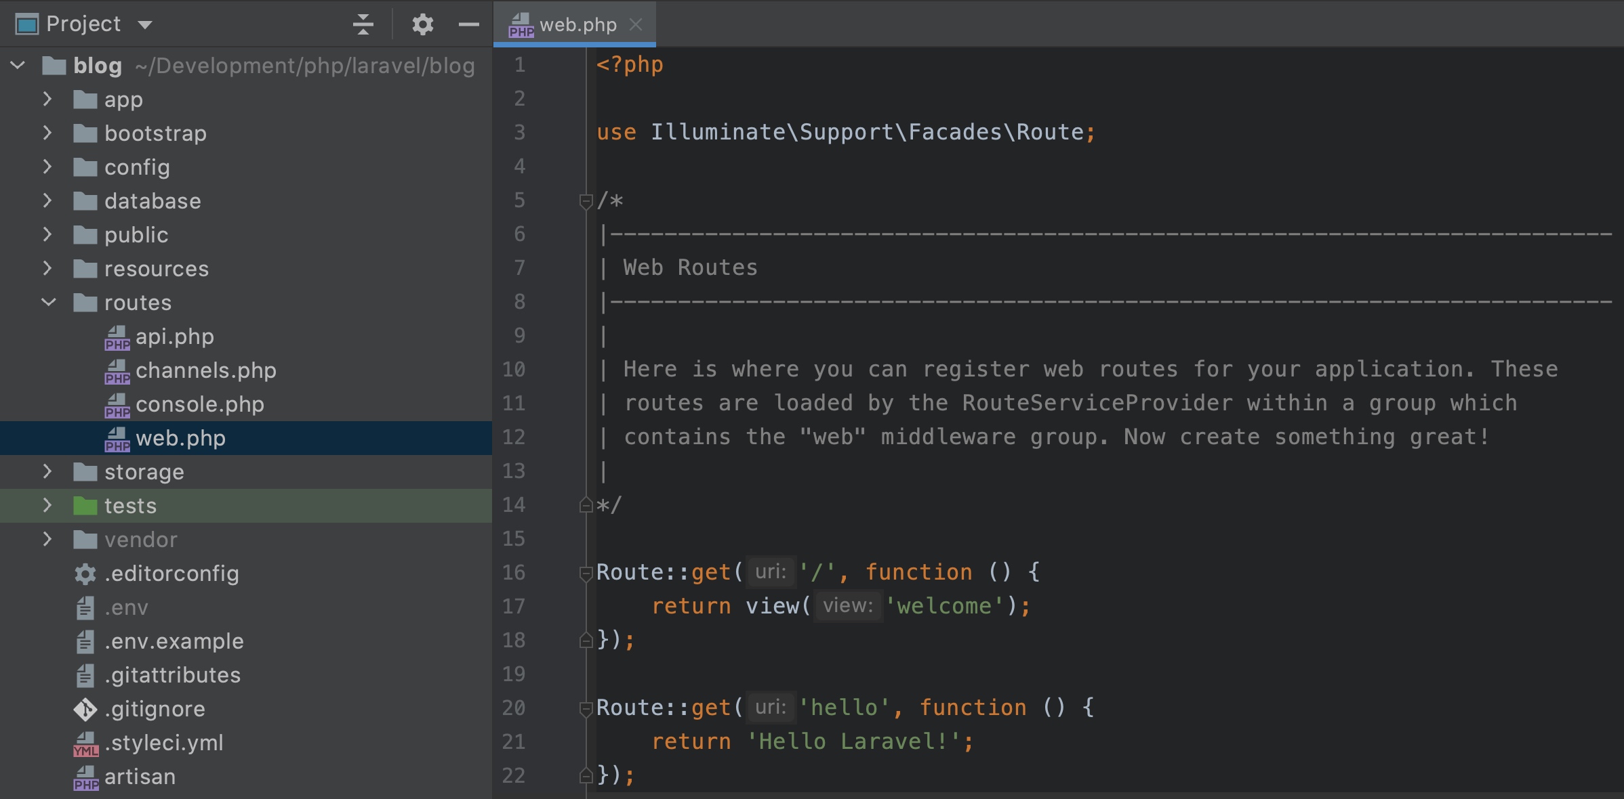
Task: Click fold end marker at line 22
Action: (586, 776)
